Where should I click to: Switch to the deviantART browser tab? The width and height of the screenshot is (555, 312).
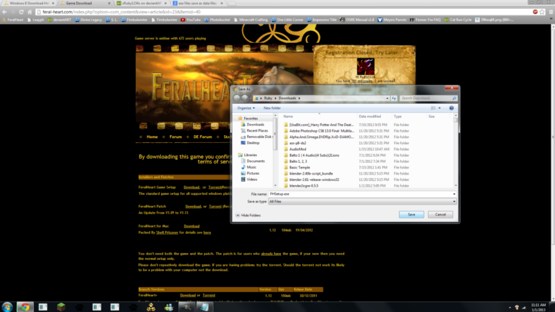point(142,3)
